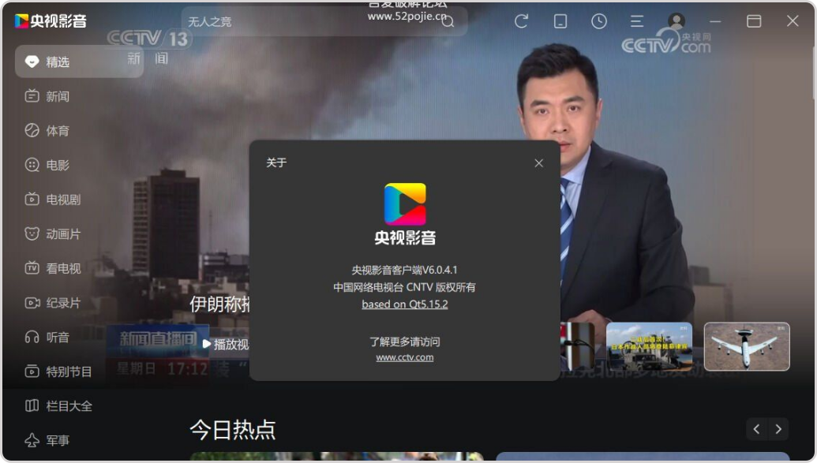Viewport: 817px width, 463px height.
Task: Close the 关于 about dialog
Action: click(538, 163)
